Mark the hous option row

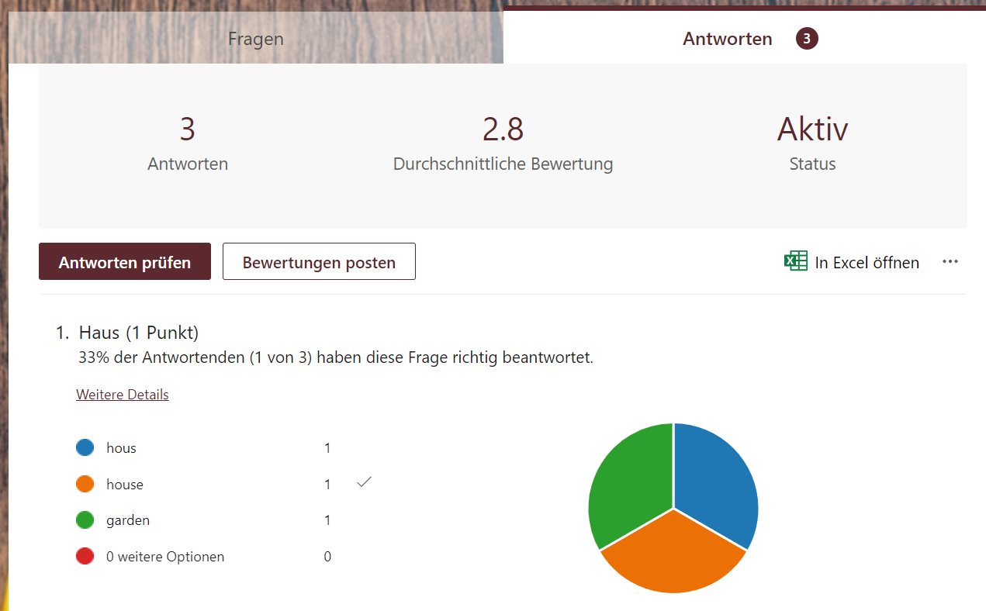[119, 447]
